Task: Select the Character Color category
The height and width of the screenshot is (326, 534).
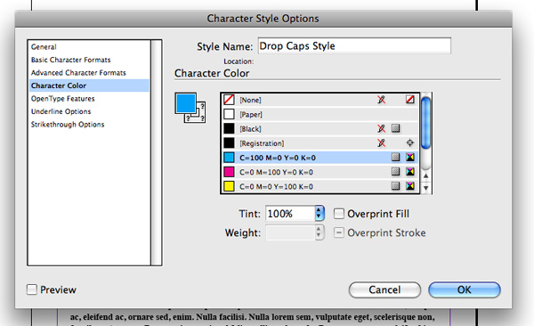Action: click(89, 86)
